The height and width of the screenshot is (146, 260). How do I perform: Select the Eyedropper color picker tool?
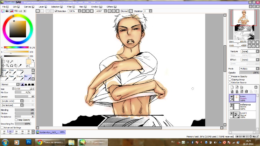[20, 66]
